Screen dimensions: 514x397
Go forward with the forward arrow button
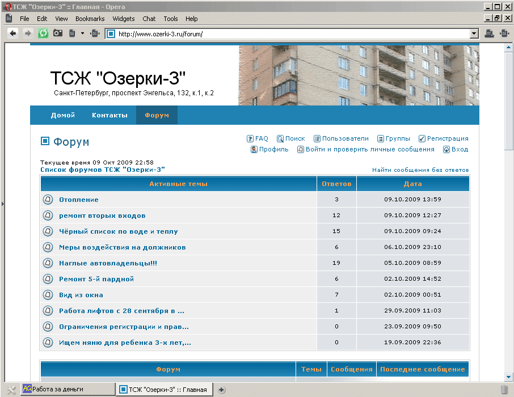(x=28, y=33)
